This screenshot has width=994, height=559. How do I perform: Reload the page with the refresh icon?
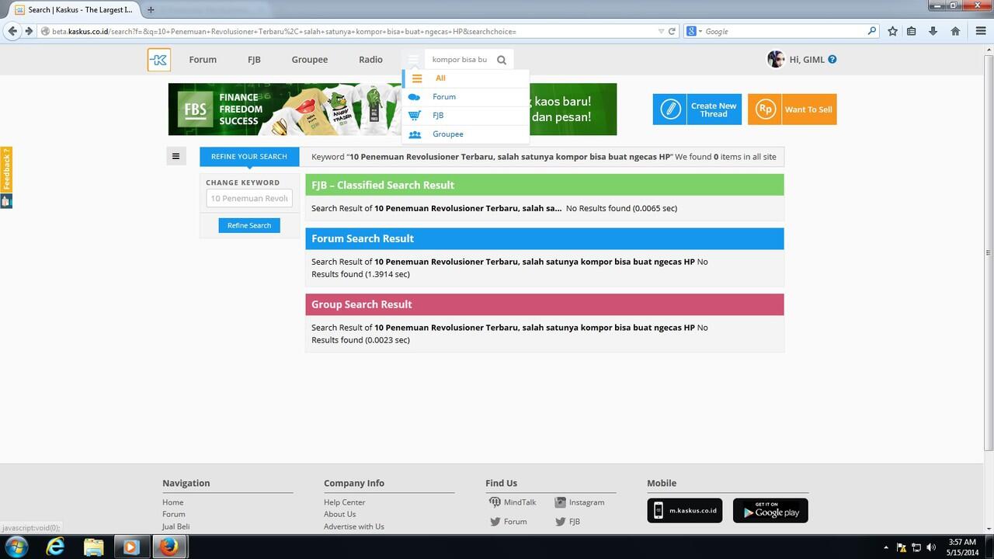[672, 32]
